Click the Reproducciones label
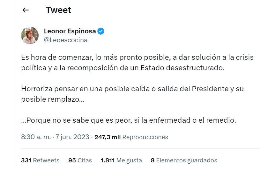Image resolution: width=260 pixels, height=170 pixels. 145,137
